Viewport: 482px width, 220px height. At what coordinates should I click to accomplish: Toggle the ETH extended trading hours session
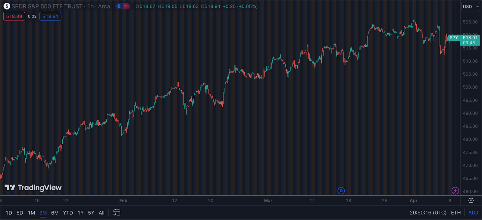[x=456, y=213]
